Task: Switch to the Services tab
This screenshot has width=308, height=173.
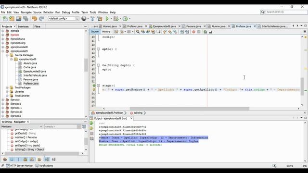Action: [23, 26]
